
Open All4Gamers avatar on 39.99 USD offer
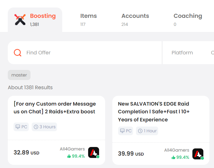point(198,154)
